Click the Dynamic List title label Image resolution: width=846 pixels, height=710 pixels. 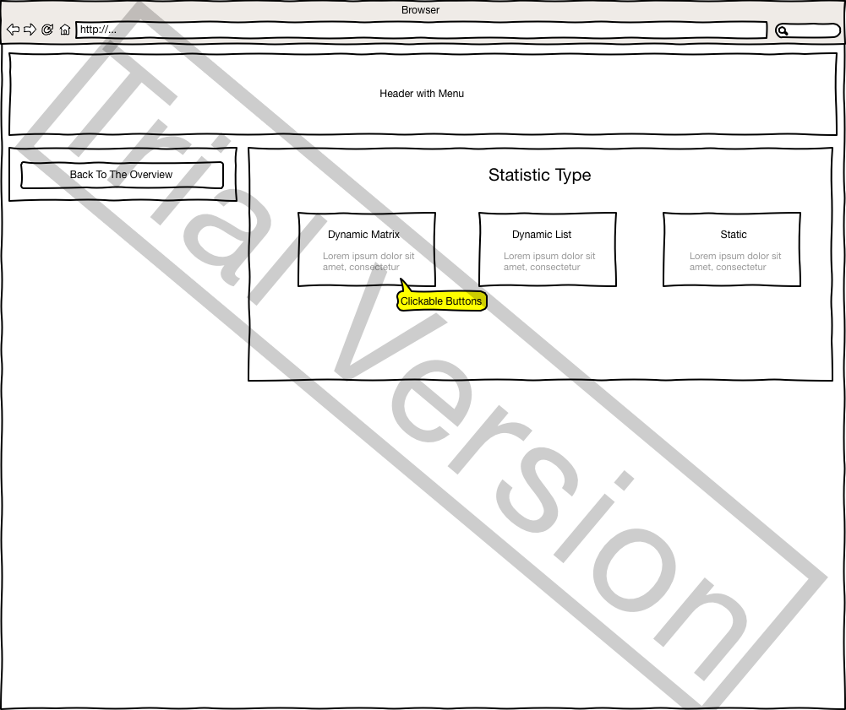(x=542, y=235)
